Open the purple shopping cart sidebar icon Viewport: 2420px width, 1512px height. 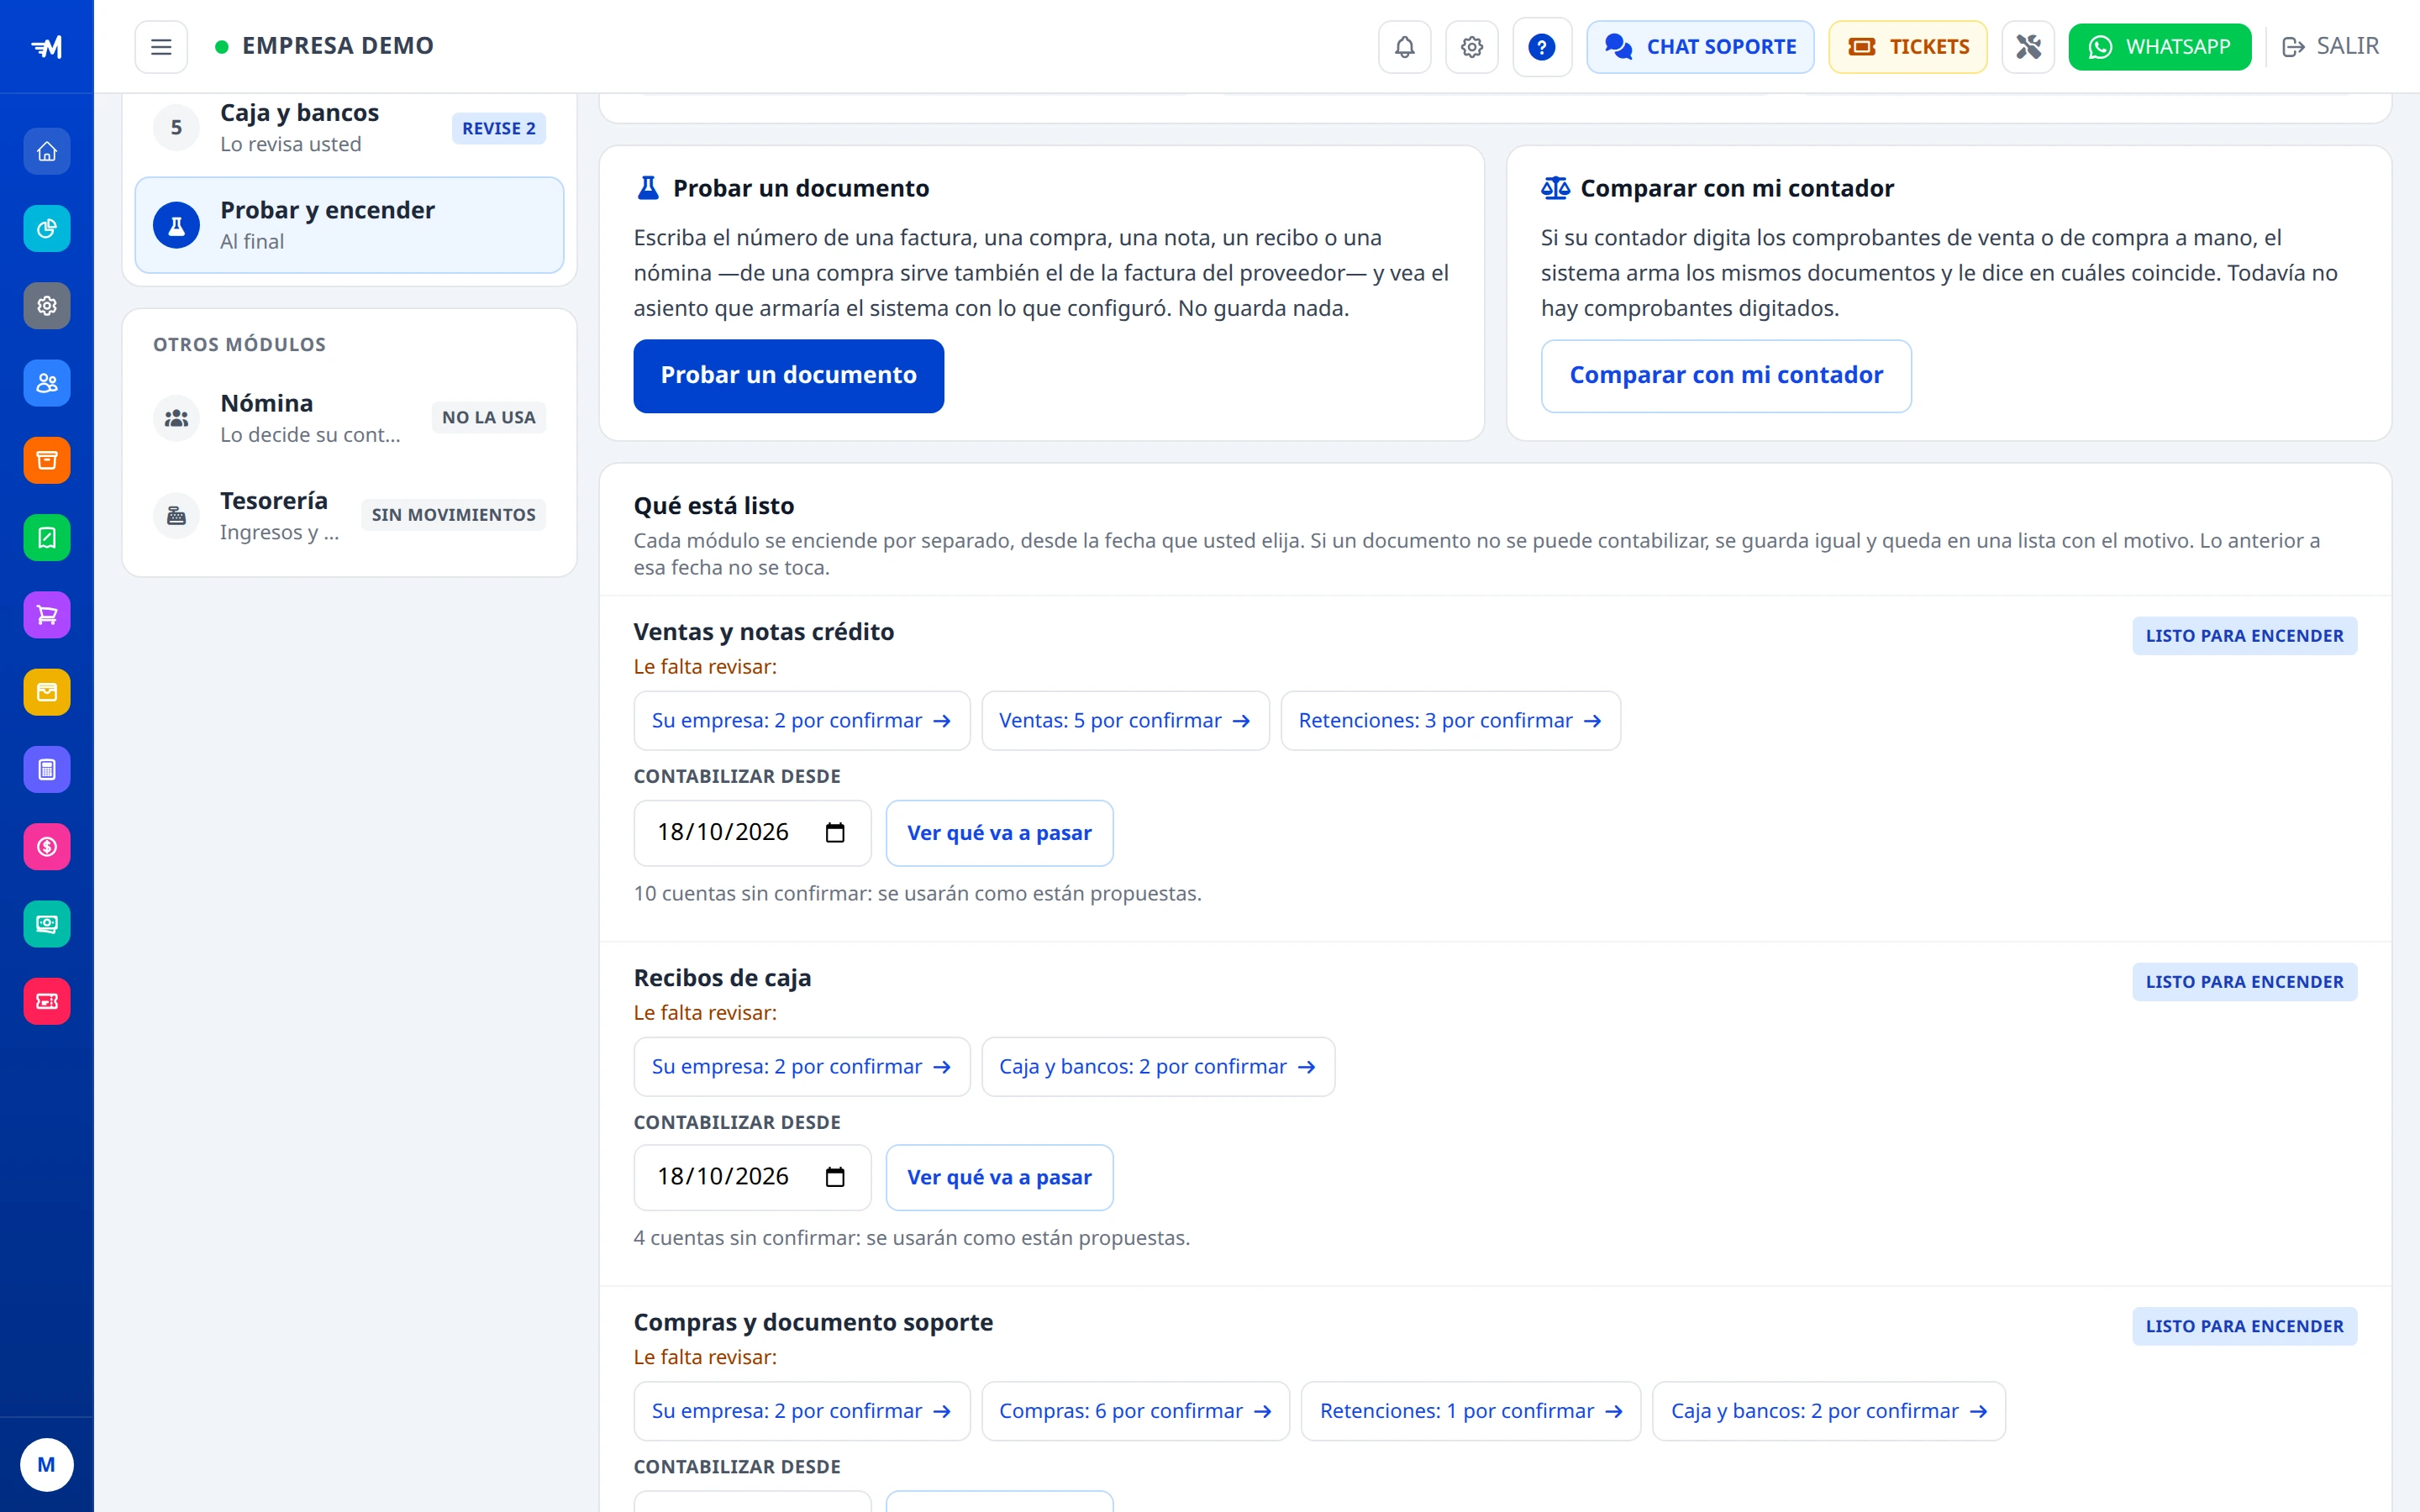47,615
